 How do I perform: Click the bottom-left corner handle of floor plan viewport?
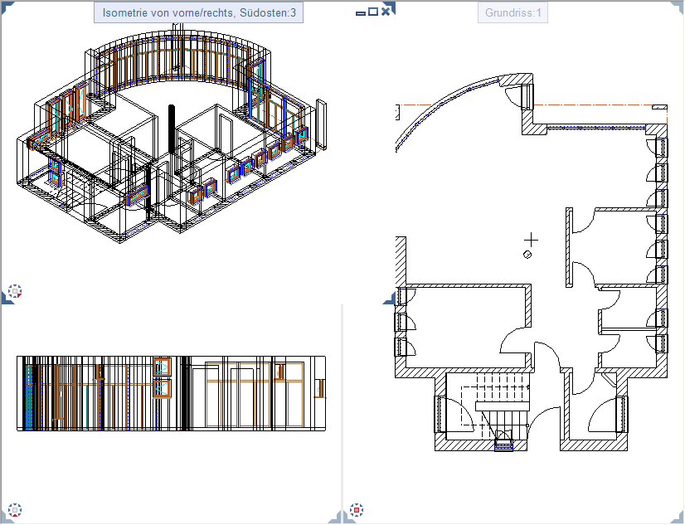349,518
